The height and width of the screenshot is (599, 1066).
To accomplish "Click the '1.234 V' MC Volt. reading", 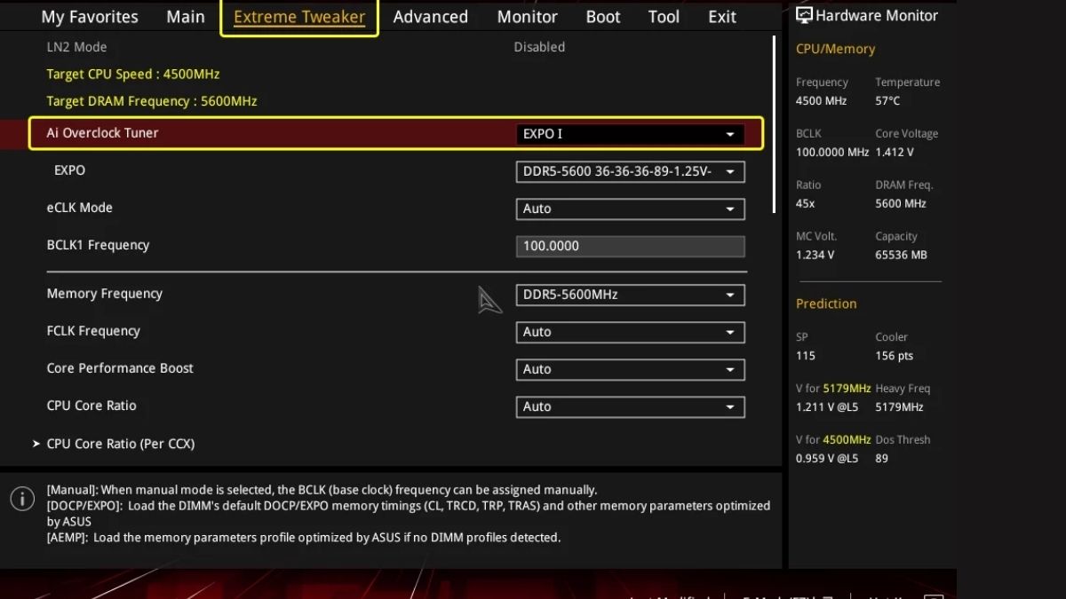I will tap(815, 256).
